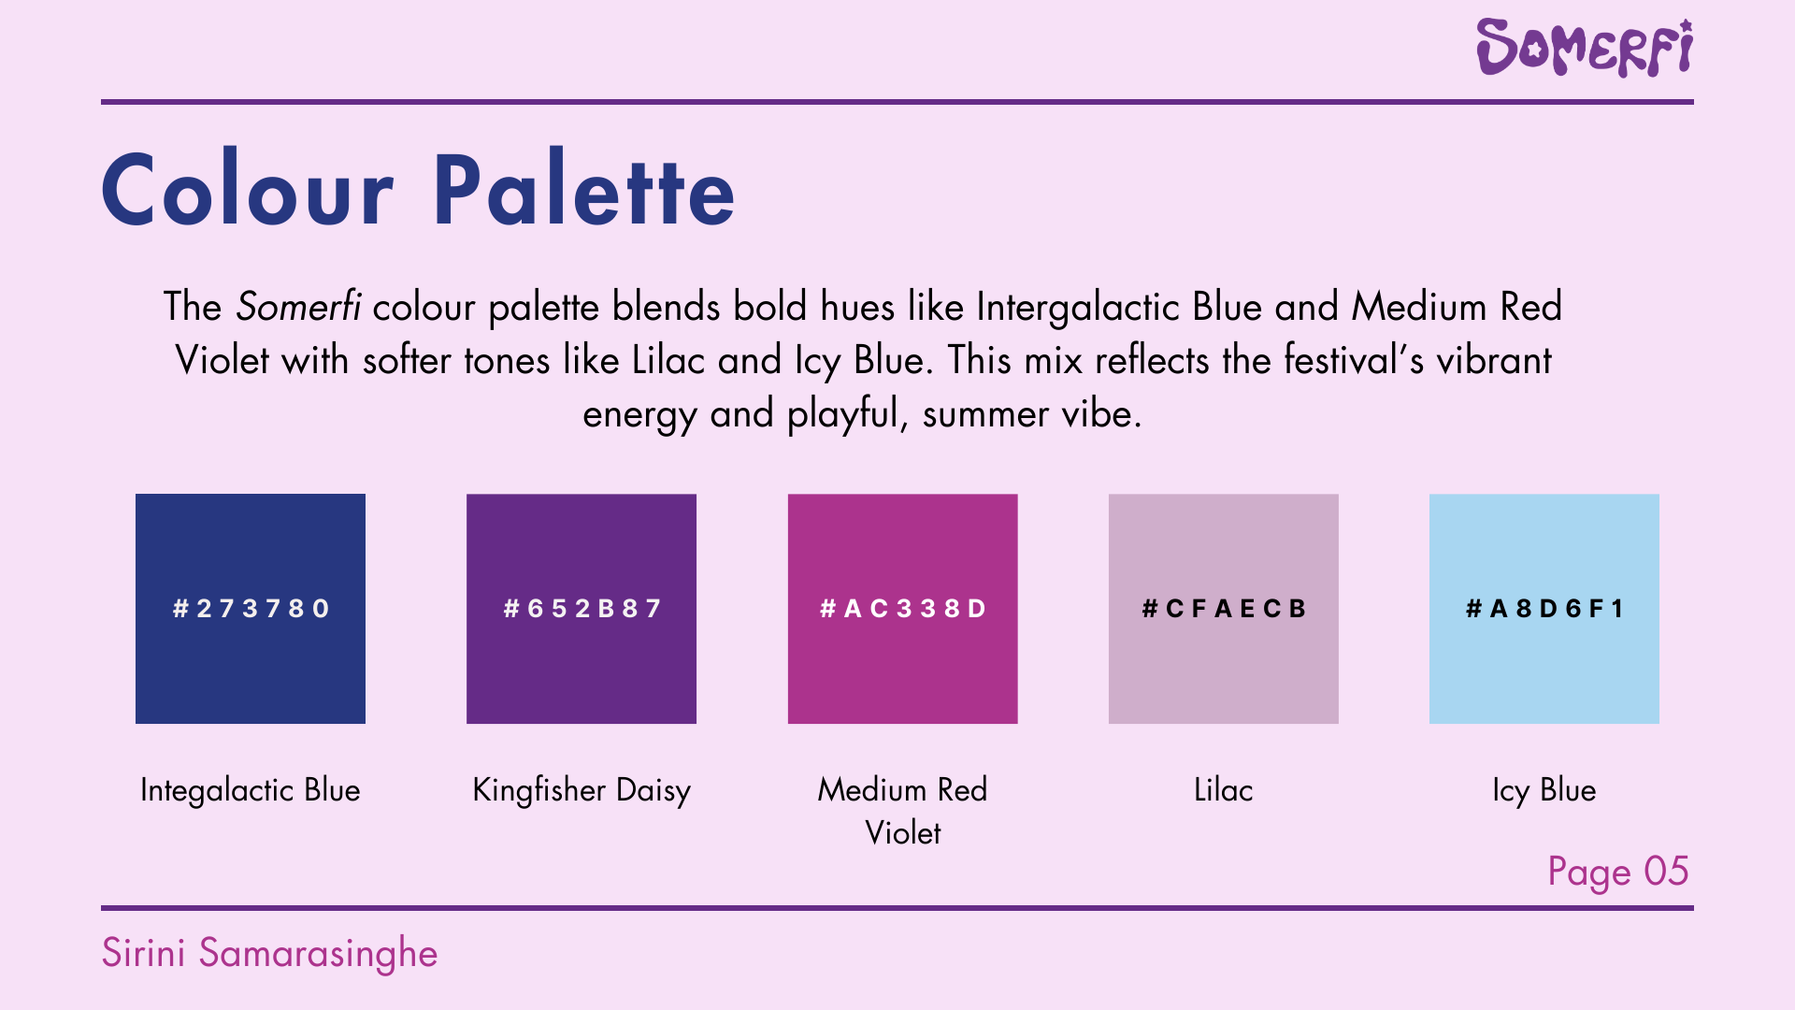
Task: Click the #A8D6F1 hex code text
Action: coord(1544,609)
